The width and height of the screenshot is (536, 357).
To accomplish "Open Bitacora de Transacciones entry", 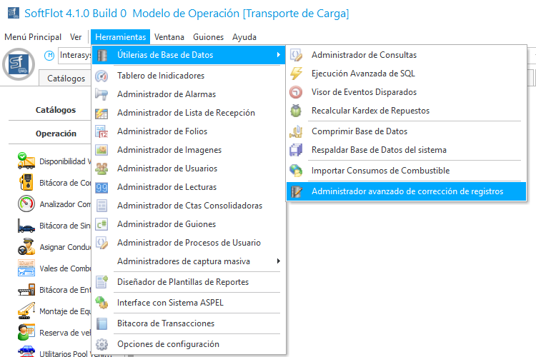I will pos(166,323).
